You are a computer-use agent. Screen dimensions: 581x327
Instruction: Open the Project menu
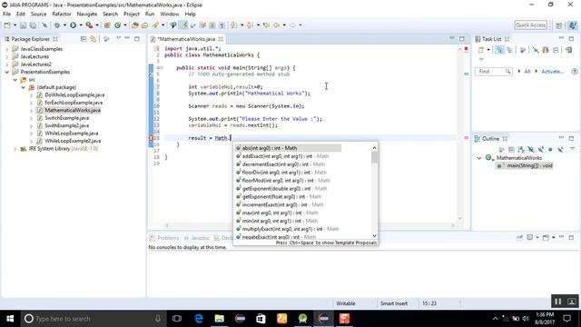tap(132, 15)
